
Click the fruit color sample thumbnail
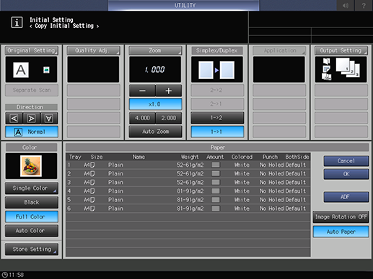pyautogui.click(x=31, y=166)
